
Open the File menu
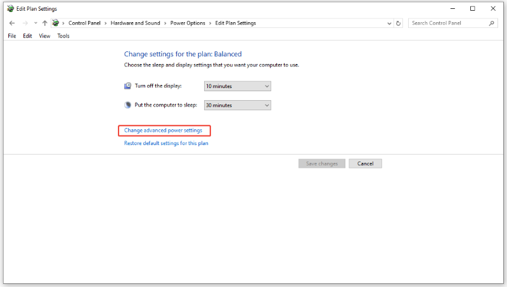[12, 36]
